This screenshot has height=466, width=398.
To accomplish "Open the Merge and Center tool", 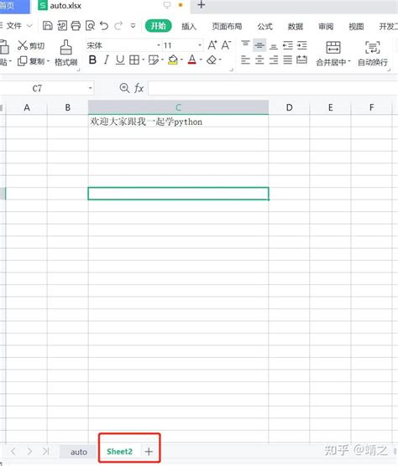I will click(x=333, y=54).
